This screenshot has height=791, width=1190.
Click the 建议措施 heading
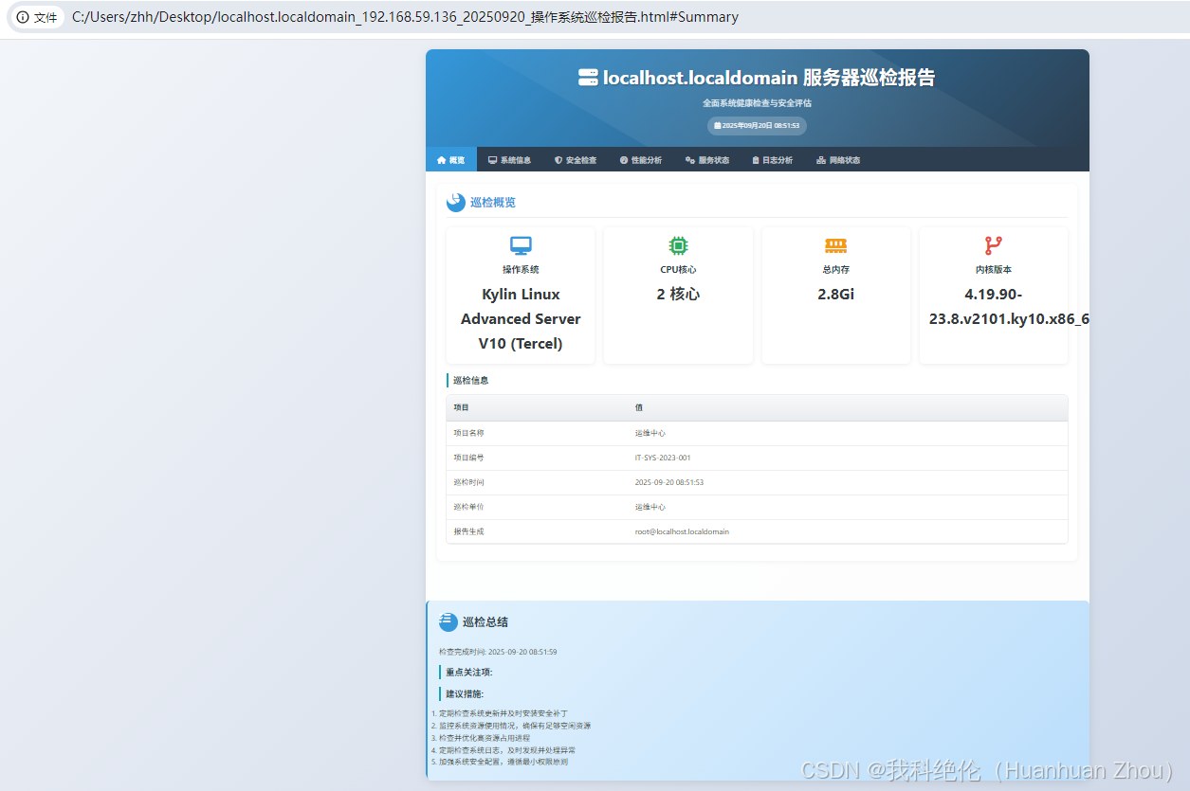tap(465, 693)
